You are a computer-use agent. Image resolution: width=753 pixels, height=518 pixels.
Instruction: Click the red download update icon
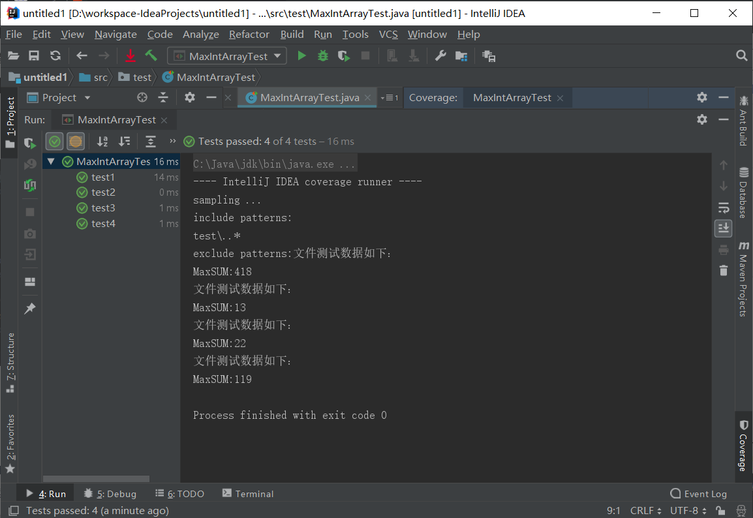click(130, 55)
